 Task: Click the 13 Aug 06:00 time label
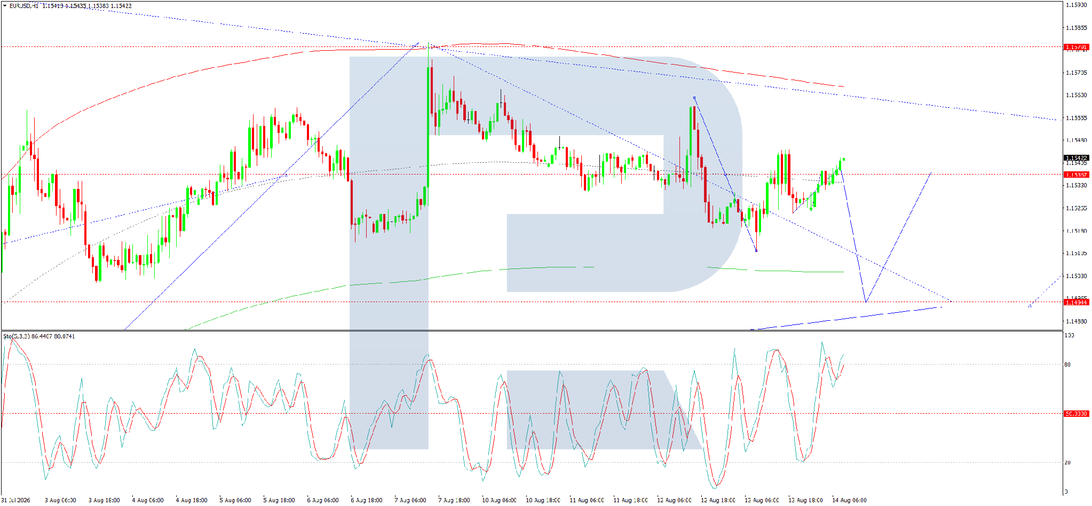[762, 500]
